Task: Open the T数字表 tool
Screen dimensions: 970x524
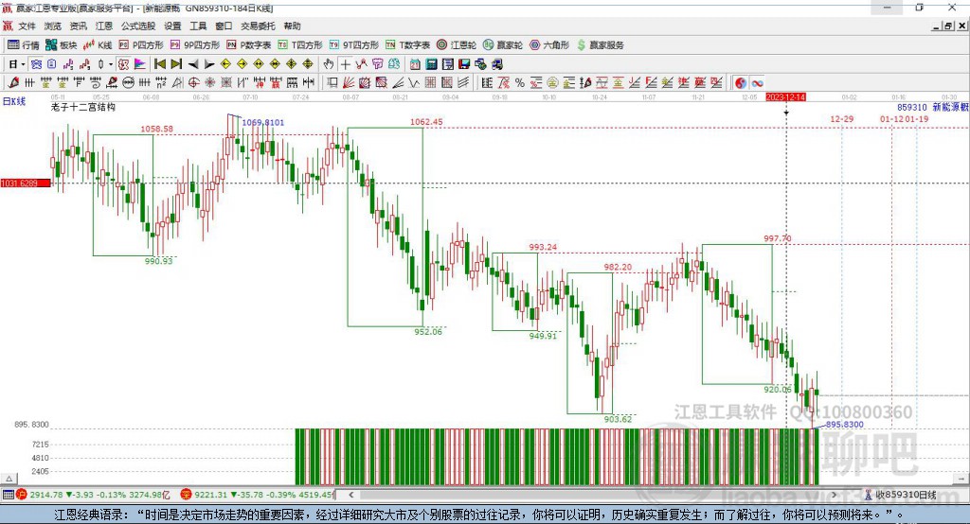Action: coord(407,44)
